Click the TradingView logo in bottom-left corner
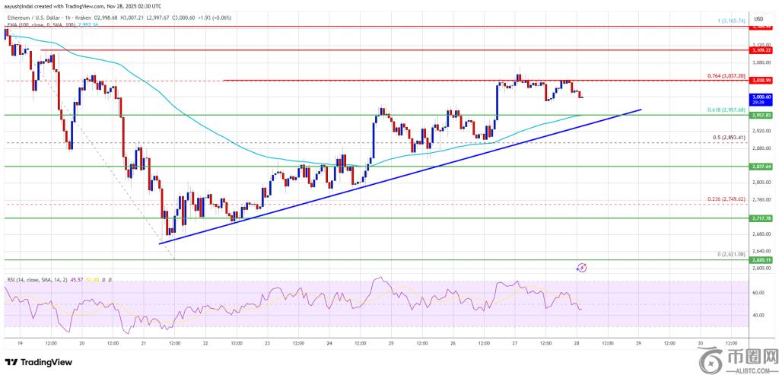This screenshot has width=779, height=375. click(x=38, y=361)
